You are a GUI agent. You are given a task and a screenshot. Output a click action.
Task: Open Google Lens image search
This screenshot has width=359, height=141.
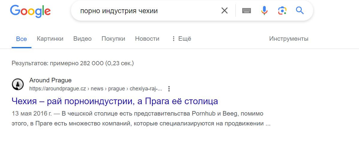pyautogui.click(x=282, y=10)
